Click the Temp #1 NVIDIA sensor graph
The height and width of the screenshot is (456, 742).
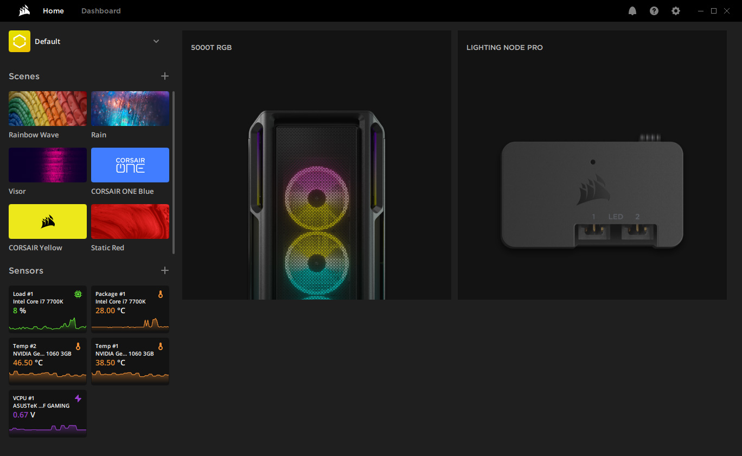(130, 376)
